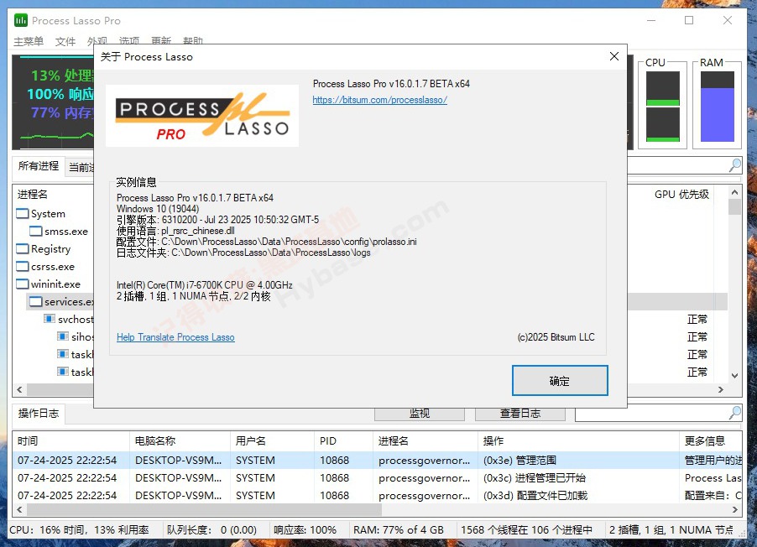
Task: Click the wininit.exe process icon
Action: point(22,284)
